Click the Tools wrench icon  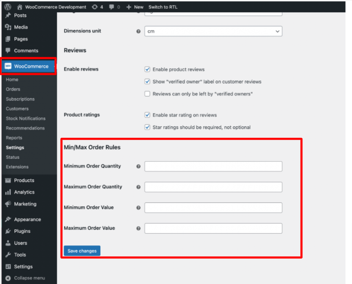(8, 255)
